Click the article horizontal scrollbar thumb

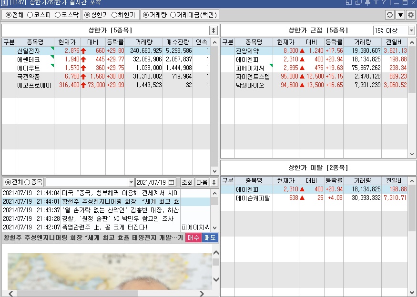coord(77,294)
